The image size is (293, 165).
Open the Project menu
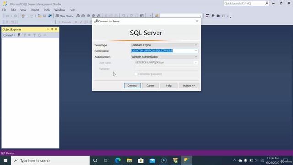pyautogui.click(x=35, y=10)
